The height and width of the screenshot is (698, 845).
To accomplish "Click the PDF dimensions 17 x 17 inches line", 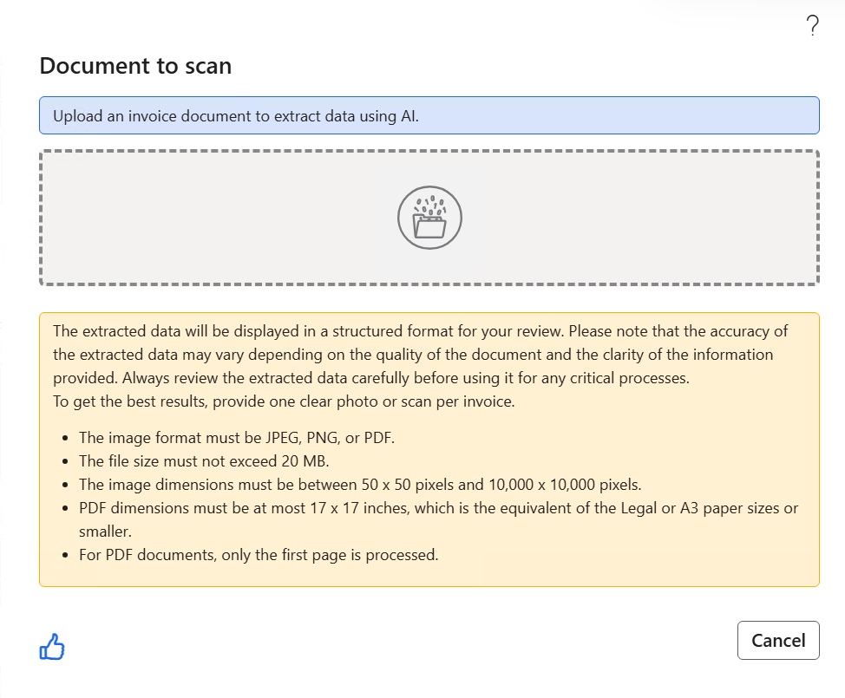I will point(438,519).
